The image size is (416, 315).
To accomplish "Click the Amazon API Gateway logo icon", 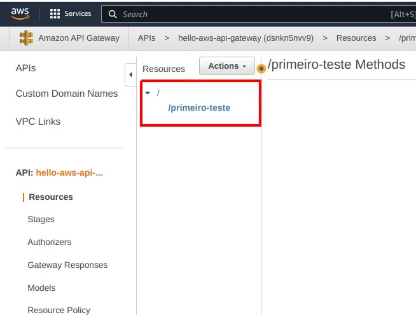I will [x=26, y=38].
